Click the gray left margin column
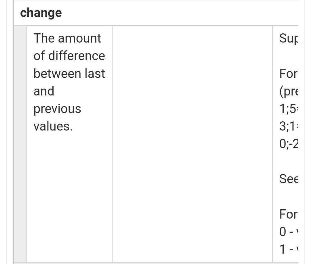 (20, 144)
